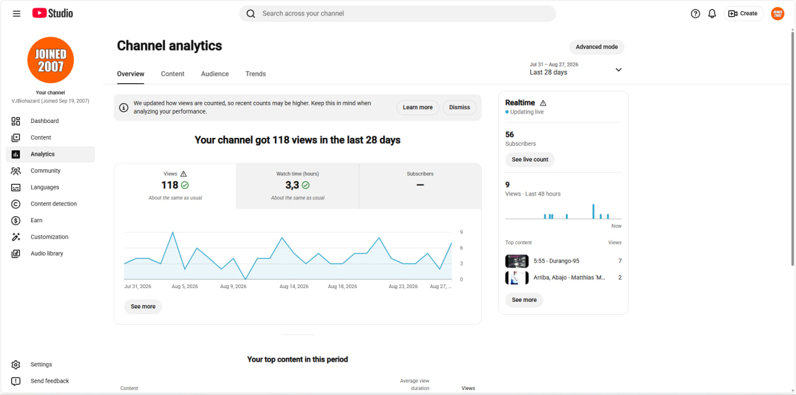The width and height of the screenshot is (796, 395).
Task: Click the large JOINED 2007 channel avatar
Action: tap(50, 60)
